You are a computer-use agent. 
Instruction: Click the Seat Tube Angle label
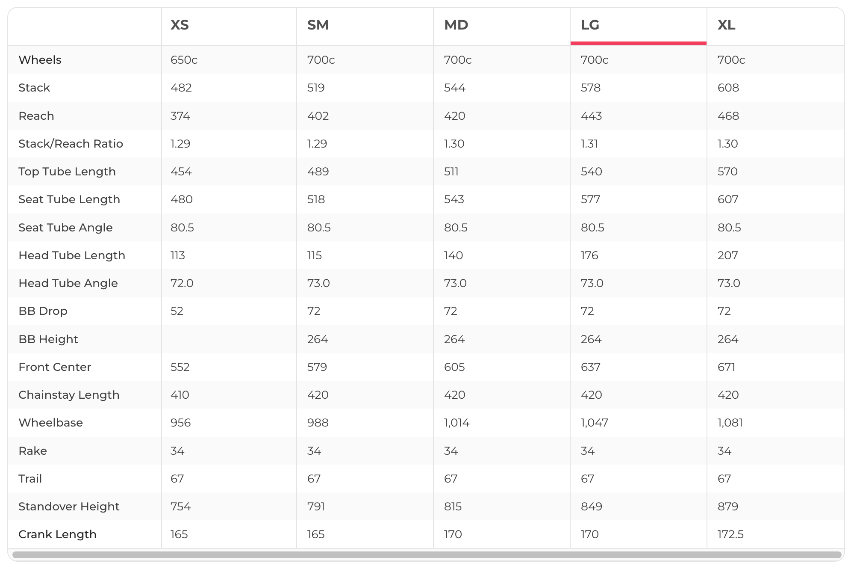pyautogui.click(x=65, y=228)
